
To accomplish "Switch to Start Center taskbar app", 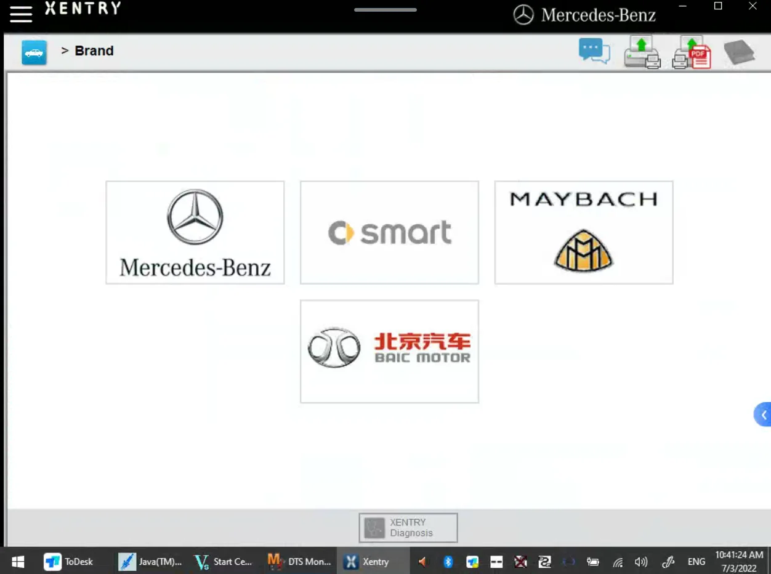I will [x=224, y=561].
